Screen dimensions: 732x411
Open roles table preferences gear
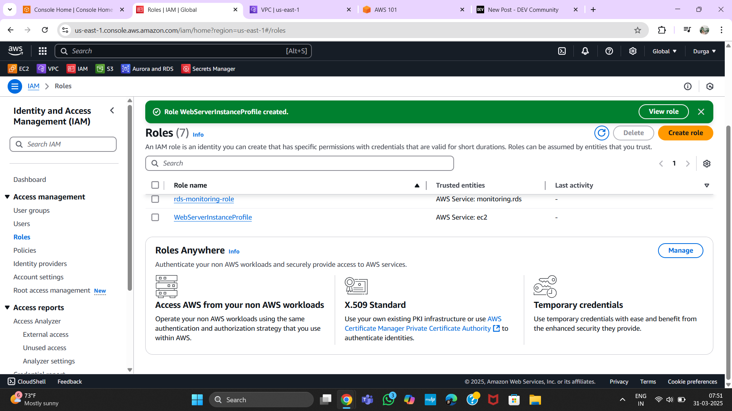tap(707, 164)
